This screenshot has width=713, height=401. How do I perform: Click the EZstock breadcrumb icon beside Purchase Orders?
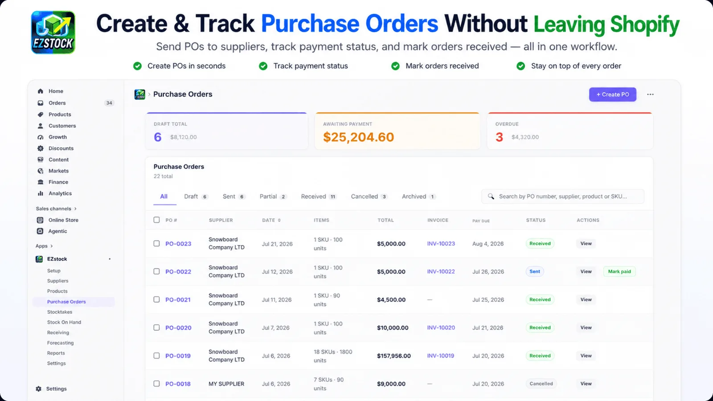140,94
